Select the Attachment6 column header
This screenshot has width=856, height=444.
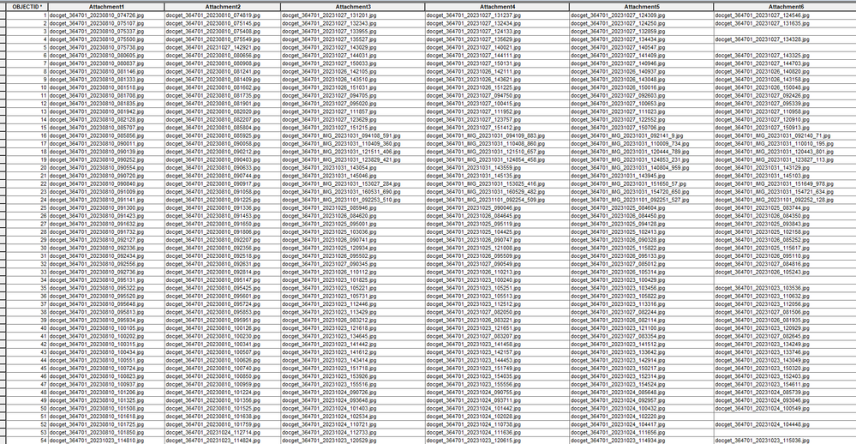pos(785,7)
